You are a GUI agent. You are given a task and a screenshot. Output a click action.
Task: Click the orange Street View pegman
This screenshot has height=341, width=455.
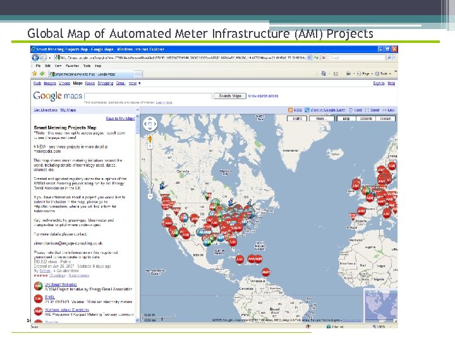[x=150, y=138]
